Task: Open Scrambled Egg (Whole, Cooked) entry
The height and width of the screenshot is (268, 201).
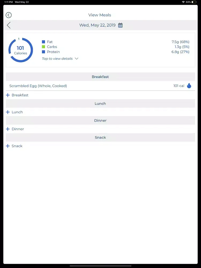Action: [x=100, y=86]
